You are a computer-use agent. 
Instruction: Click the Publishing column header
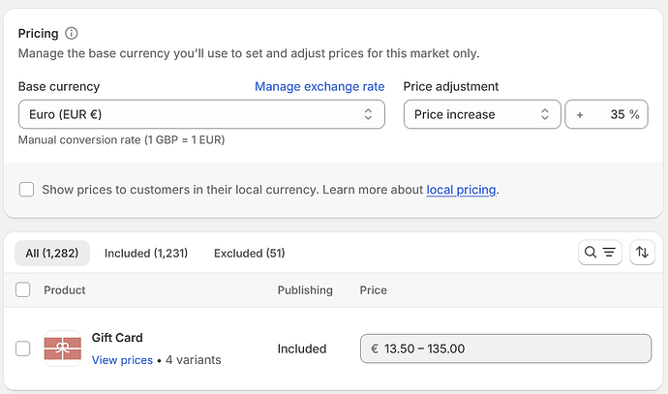[x=305, y=289]
